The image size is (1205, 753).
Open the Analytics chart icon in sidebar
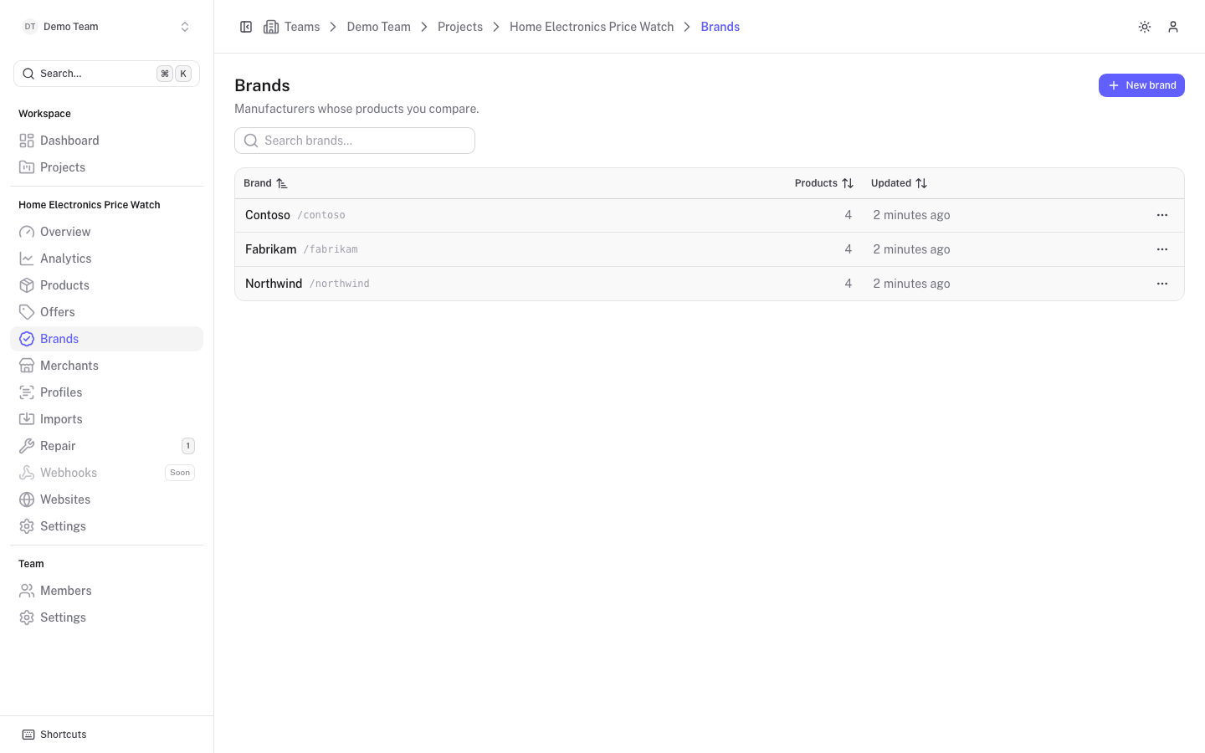(x=27, y=259)
